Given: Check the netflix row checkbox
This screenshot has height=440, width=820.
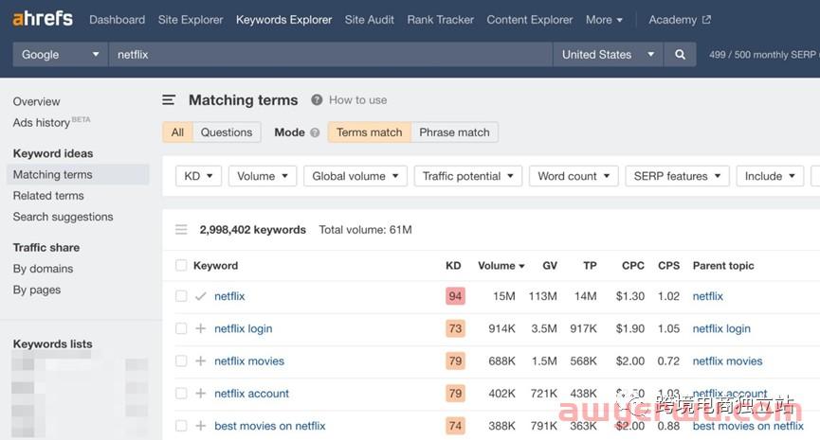Looking at the screenshot, I should [181, 296].
